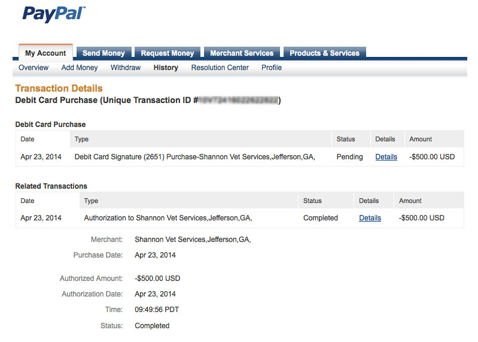Open the Request Money tab
478x342 pixels.
[x=168, y=53]
